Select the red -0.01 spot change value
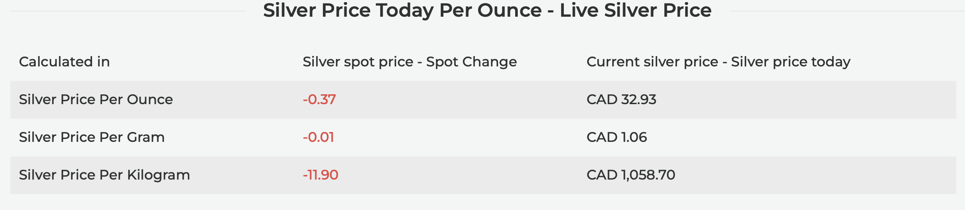The image size is (965, 210). [x=318, y=137]
